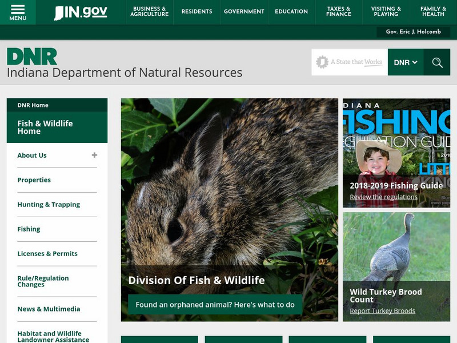Open Licenses & Permits sidebar link
The image size is (457, 343).
tap(47, 254)
